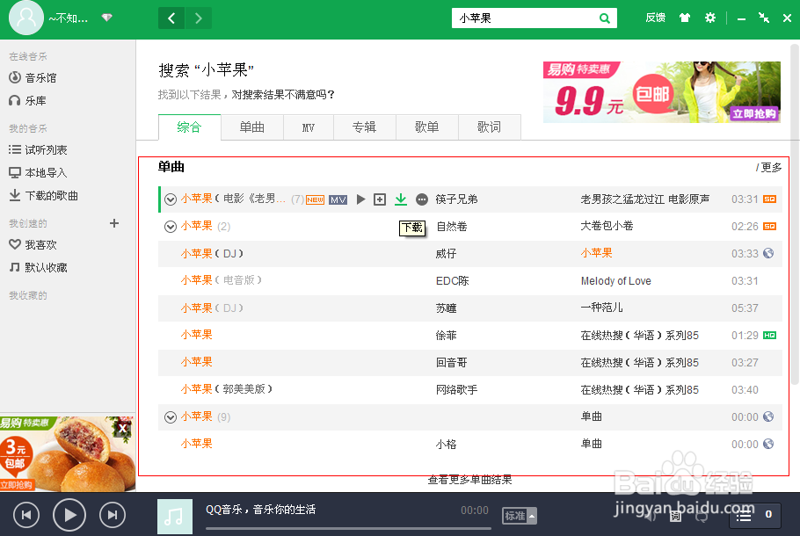Click 反馈 in title bar
800x536 pixels.
point(655,18)
